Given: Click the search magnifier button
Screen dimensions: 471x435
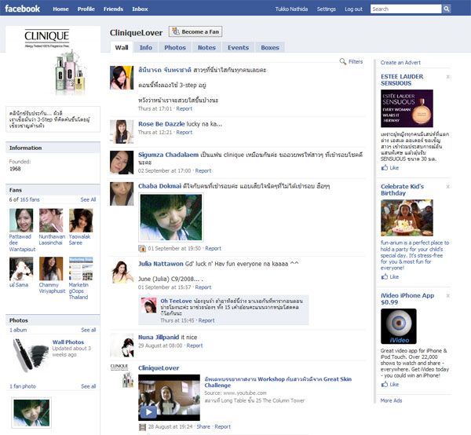Looking at the screenshot, I should pyautogui.click(x=447, y=9).
